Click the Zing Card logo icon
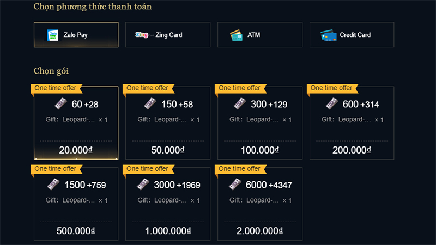This screenshot has height=245, width=436. pos(144,35)
